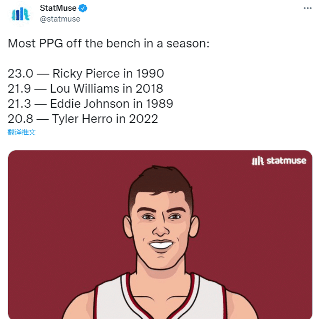Click the blue verified badge
This screenshot has width=315, height=319.
coord(83,8)
